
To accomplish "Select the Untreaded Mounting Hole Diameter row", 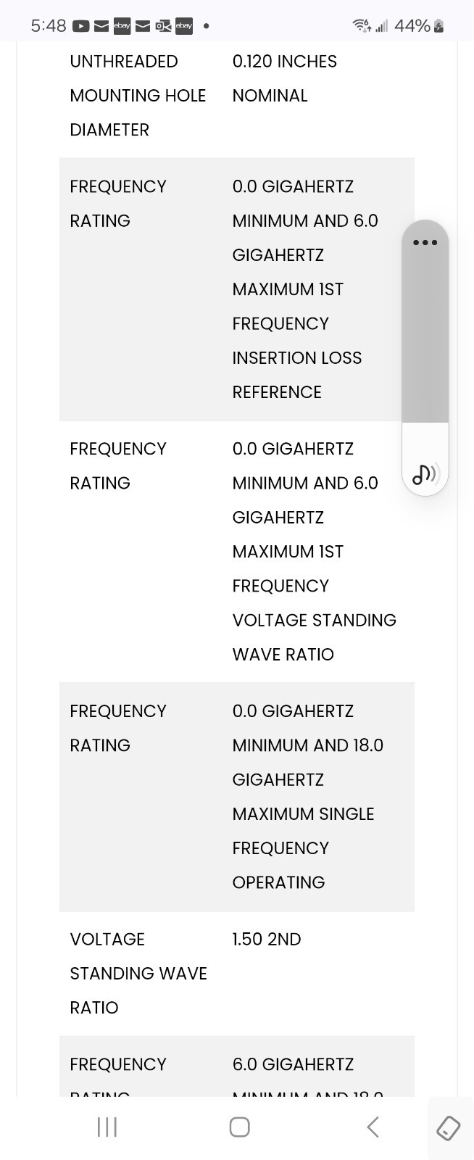I will pos(237,96).
